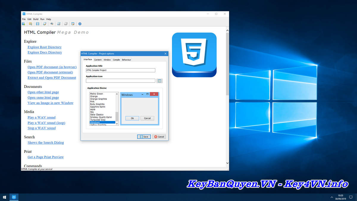
Task: Click the theme list scrollbar thumb
Action: [117, 116]
